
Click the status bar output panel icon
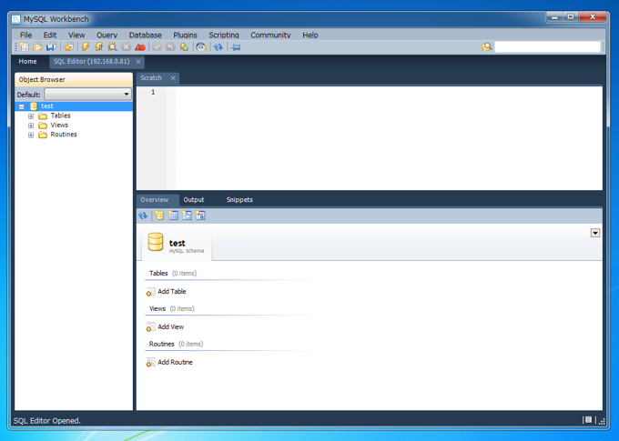pyautogui.click(x=588, y=420)
